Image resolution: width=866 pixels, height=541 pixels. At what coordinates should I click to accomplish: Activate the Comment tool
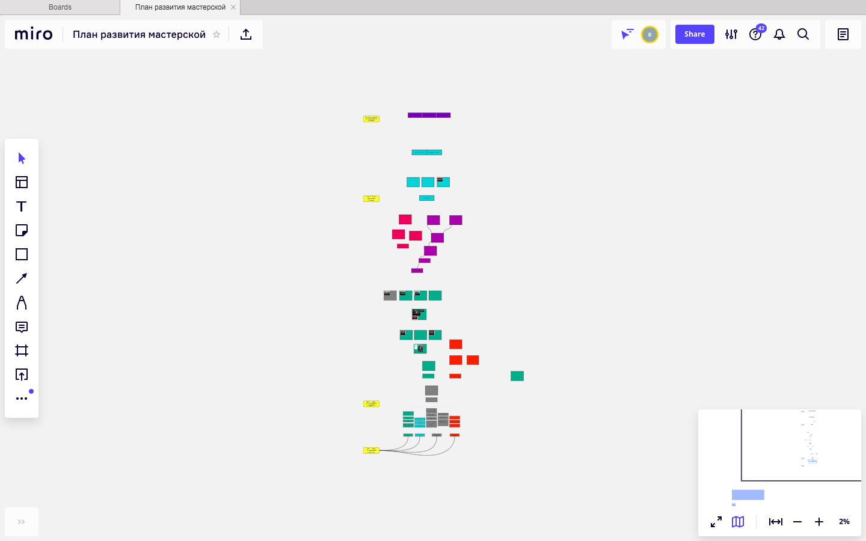click(22, 327)
